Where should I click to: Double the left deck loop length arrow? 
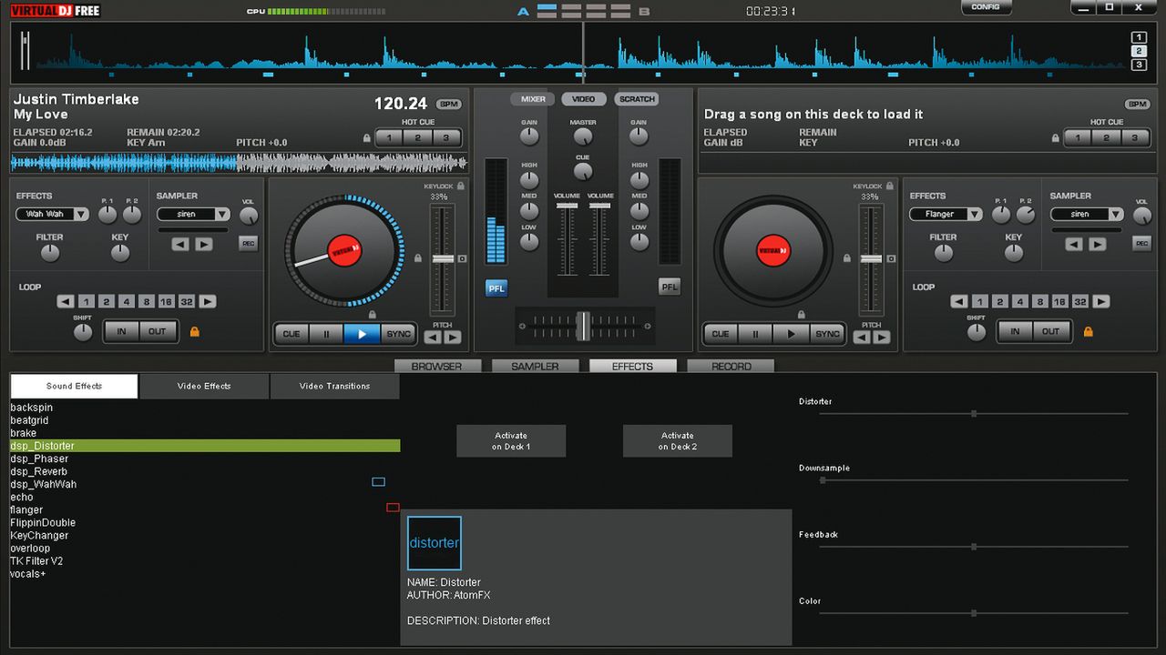click(208, 301)
